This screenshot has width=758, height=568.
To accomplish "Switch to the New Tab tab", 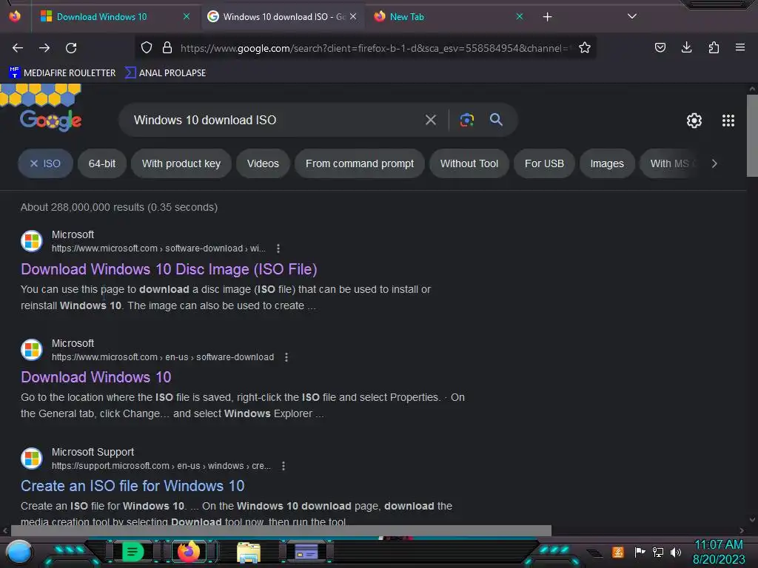I will click(x=406, y=17).
